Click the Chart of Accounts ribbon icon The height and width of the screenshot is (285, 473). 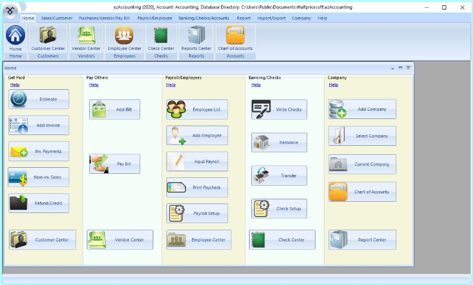(x=235, y=39)
